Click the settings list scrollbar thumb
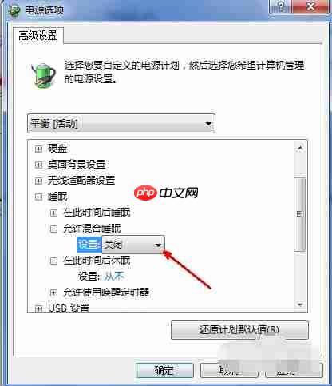The image size is (332, 386). (300, 214)
